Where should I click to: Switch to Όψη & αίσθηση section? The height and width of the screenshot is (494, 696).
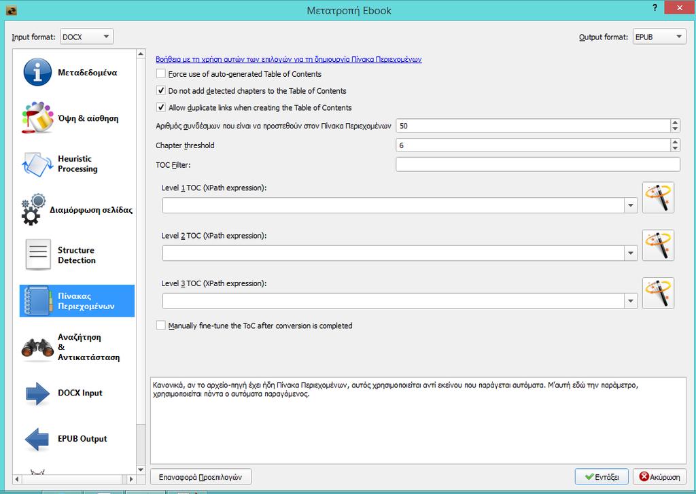[x=77, y=118]
